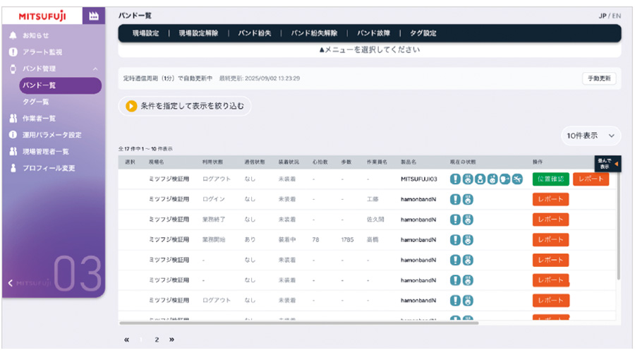Select the 現場設定 menu item
Viewport: 635px width, 353px height.
[145, 33]
